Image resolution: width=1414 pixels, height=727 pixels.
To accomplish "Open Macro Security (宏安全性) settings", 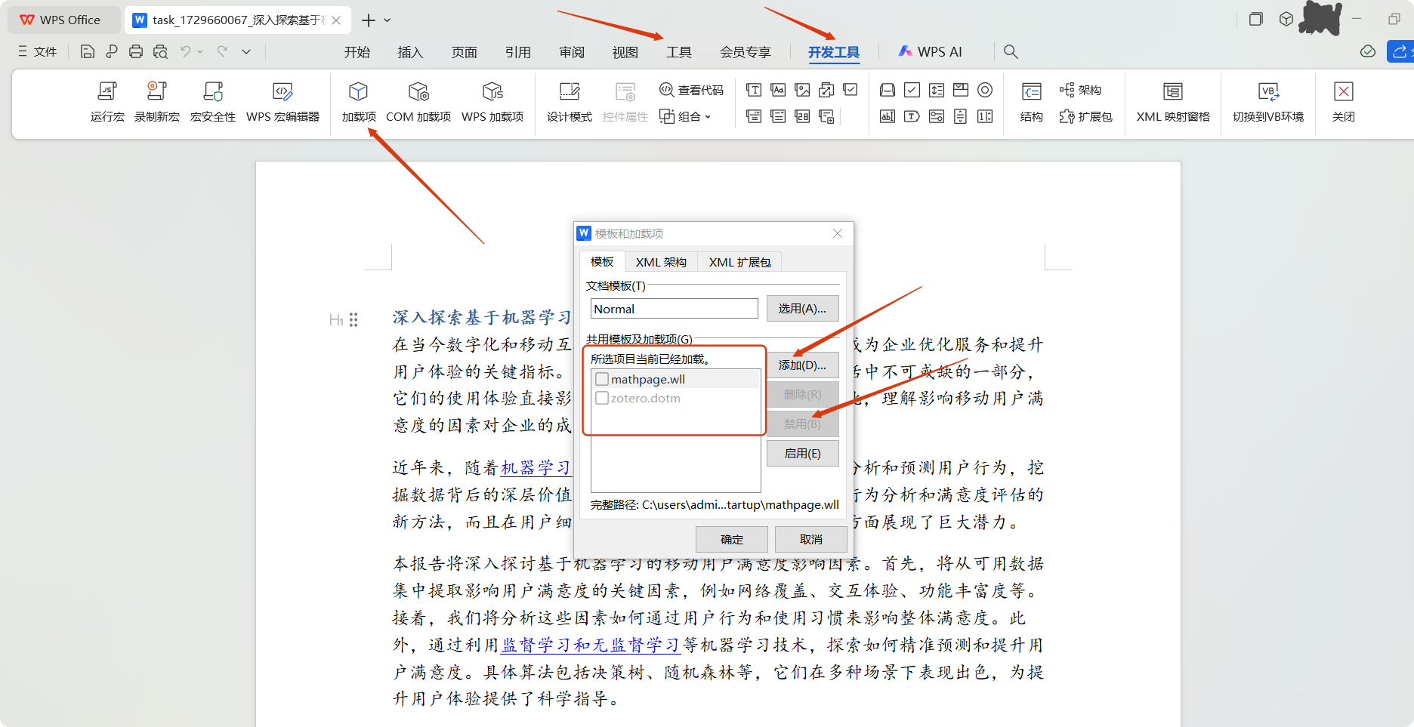I will [213, 102].
